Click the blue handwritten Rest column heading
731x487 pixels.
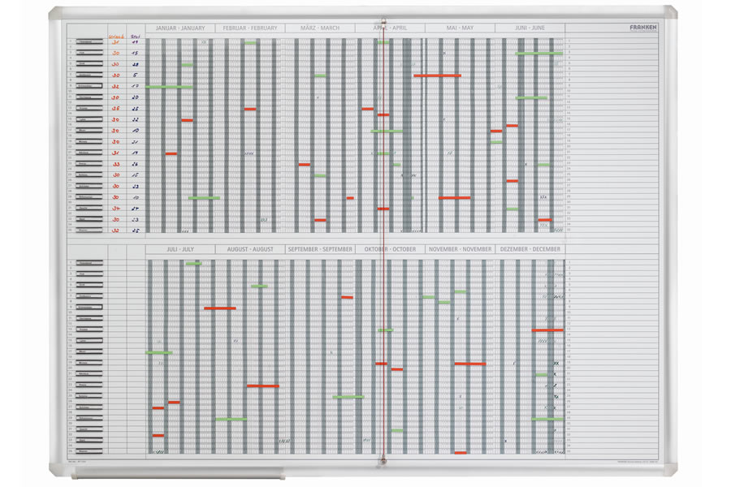click(135, 37)
